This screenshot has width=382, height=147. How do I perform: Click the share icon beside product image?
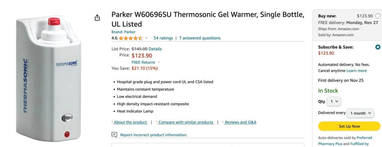coord(97,18)
